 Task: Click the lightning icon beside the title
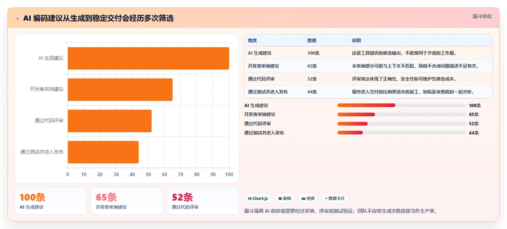(17, 18)
